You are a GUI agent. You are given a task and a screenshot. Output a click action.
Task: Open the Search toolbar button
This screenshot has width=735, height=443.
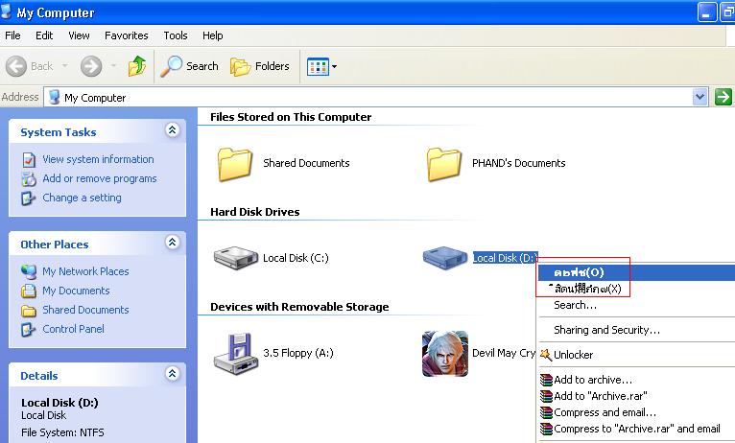coord(189,66)
